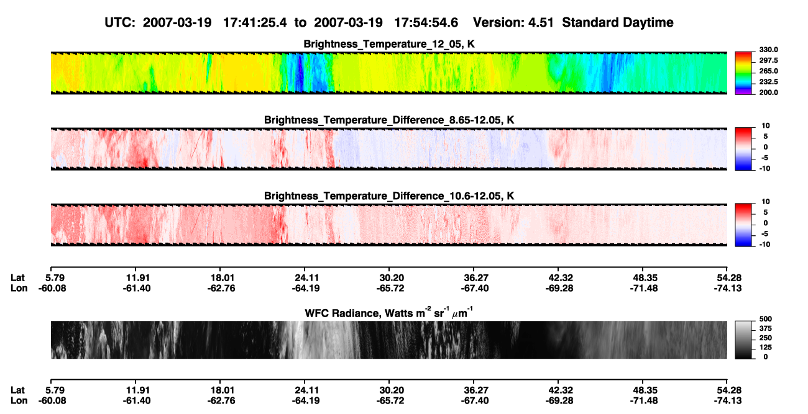
Task: Click latitude '36.27' on axis above WFC Radiance
Action: [474, 277]
